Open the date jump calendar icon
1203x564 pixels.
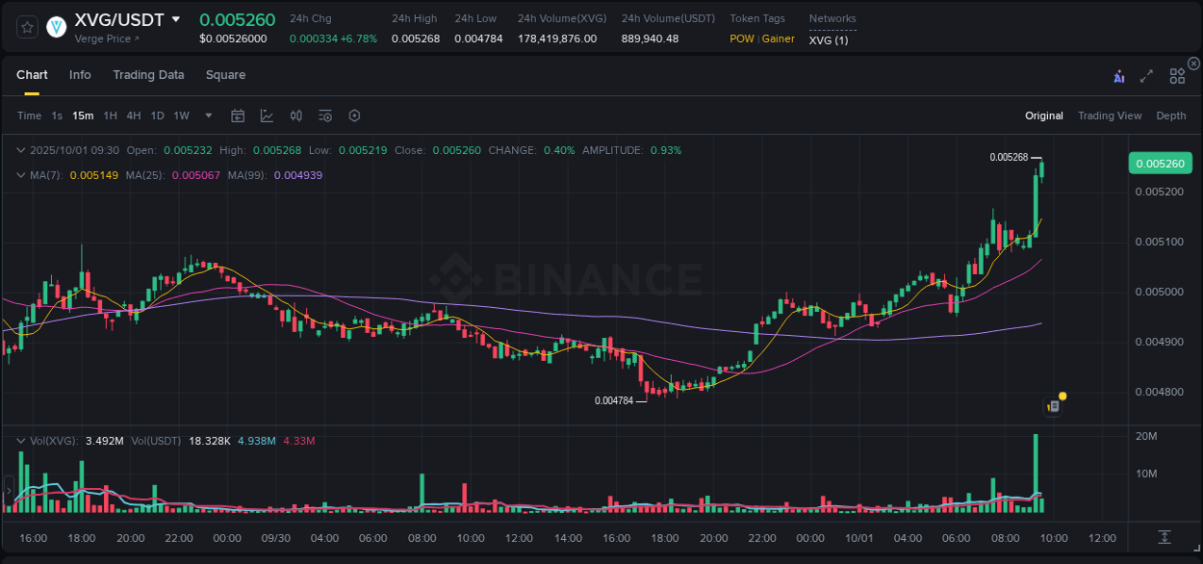click(x=238, y=115)
